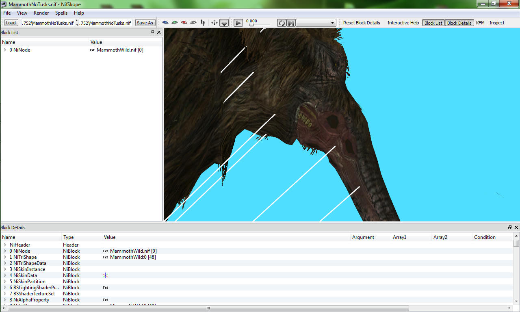Click the Block Details Type column header
Viewport: 520px width, 312px height.
[82, 237]
